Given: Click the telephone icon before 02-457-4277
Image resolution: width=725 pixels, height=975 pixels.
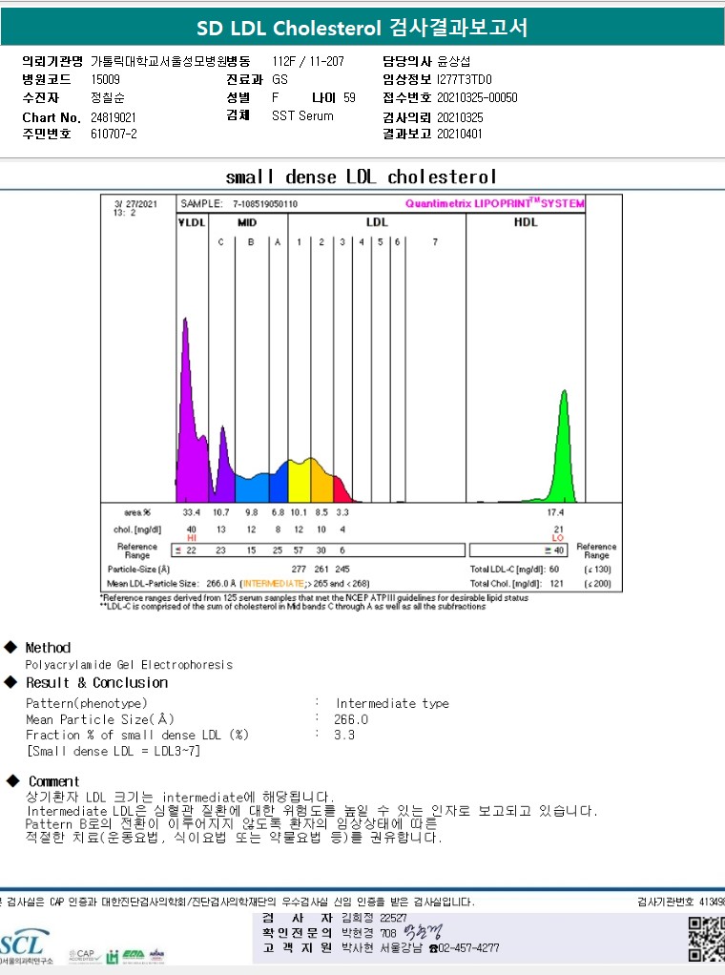Looking at the screenshot, I should (x=433, y=948).
